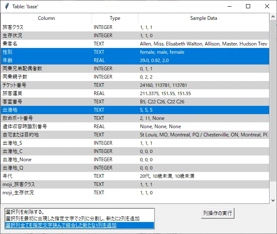
Task: Click sample data '2, 11, None'
Action: click(152, 118)
